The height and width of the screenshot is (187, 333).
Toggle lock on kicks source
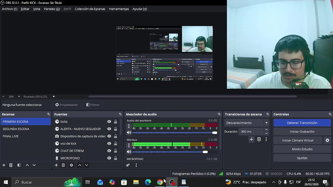click(x=116, y=122)
